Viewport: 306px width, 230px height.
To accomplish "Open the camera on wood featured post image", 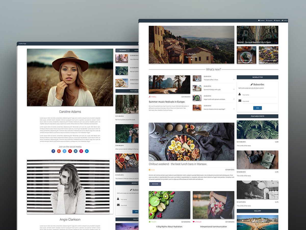I will 258,160.
